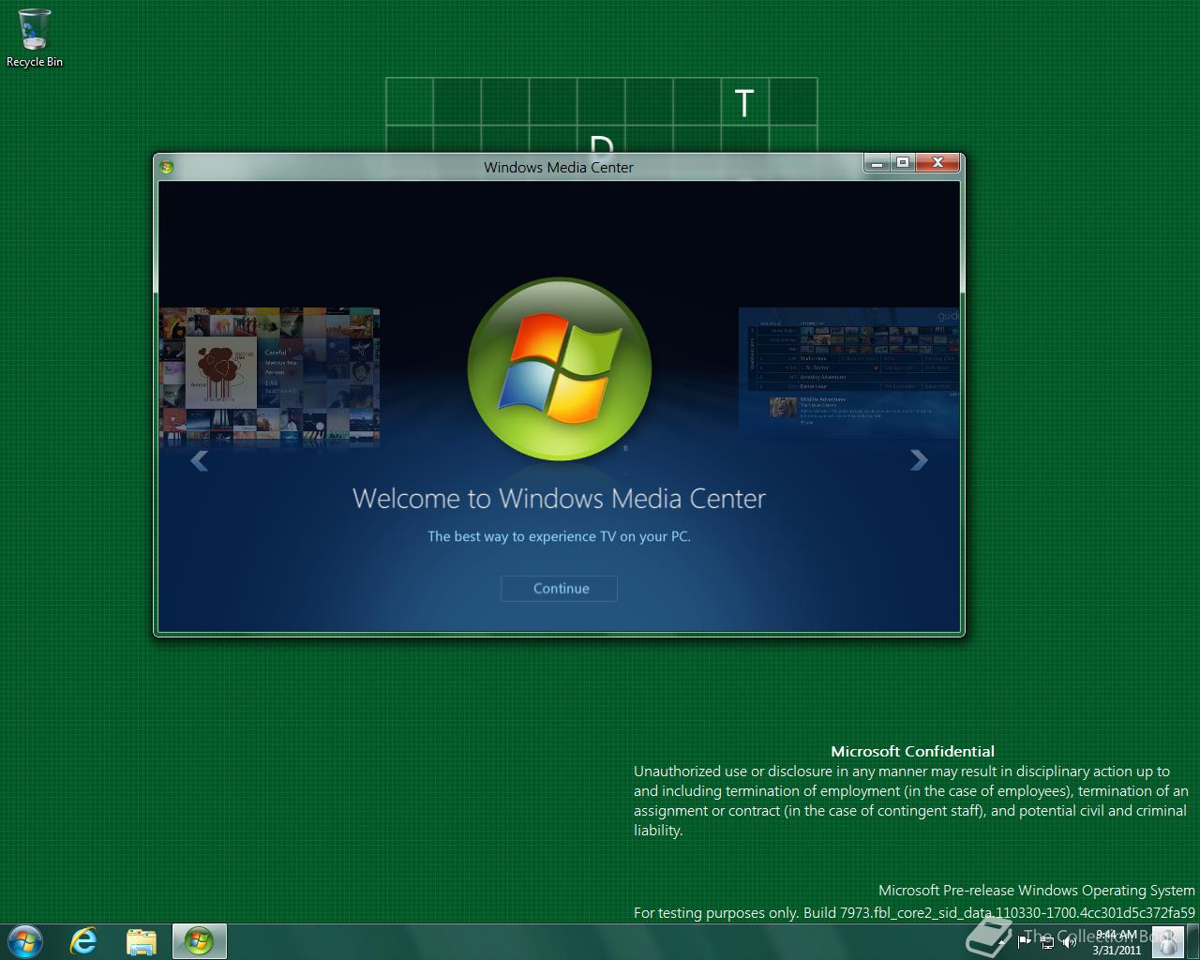Click the green Media Center logo orb
The image size is (1200, 960).
pos(559,369)
